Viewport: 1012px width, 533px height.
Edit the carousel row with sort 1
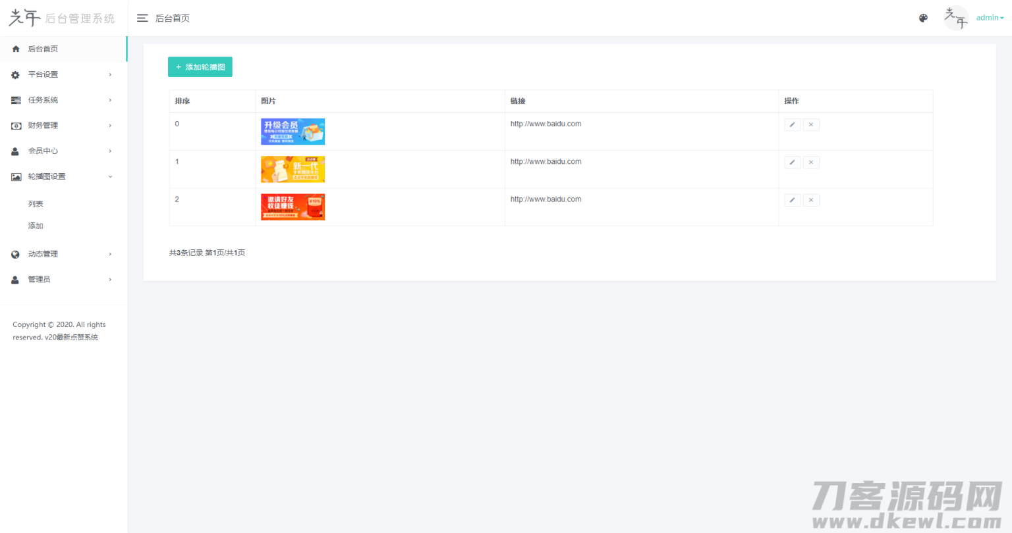793,162
